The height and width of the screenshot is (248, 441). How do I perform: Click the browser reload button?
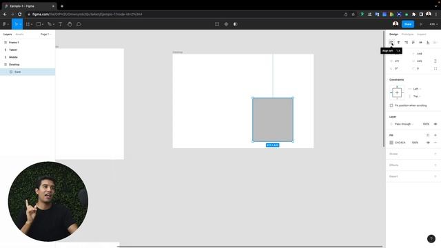pos(19,14)
